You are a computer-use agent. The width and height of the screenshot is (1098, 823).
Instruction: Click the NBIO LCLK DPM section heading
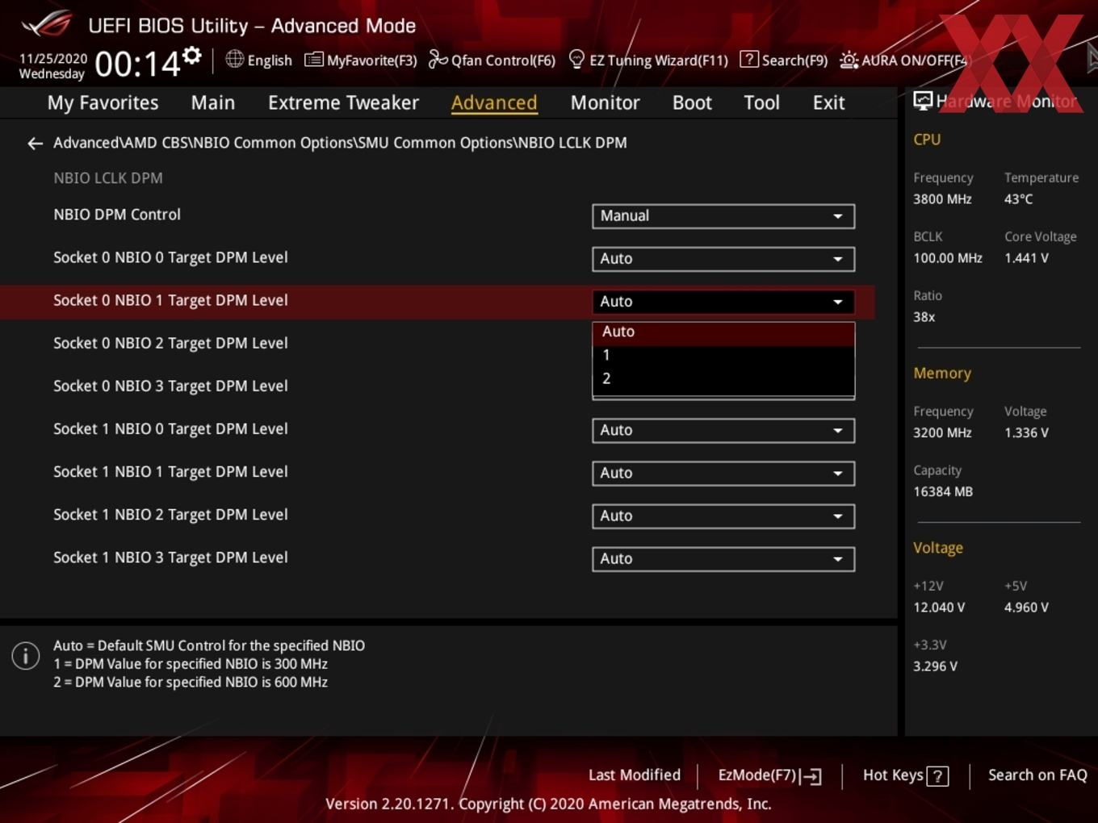click(x=108, y=178)
